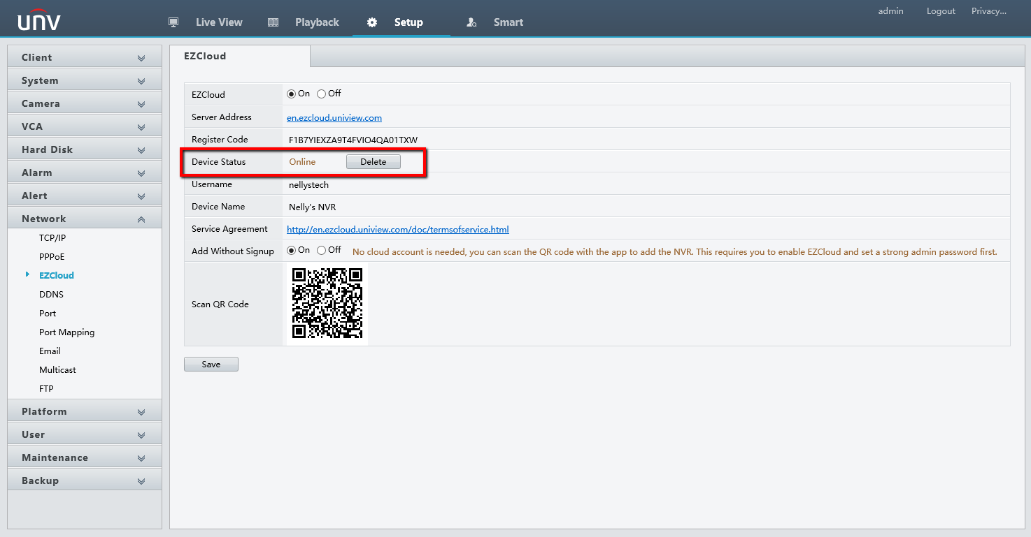Click Logout in the top bar
Screen dimensions: 1031x537
pyautogui.click(x=941, y=11)
